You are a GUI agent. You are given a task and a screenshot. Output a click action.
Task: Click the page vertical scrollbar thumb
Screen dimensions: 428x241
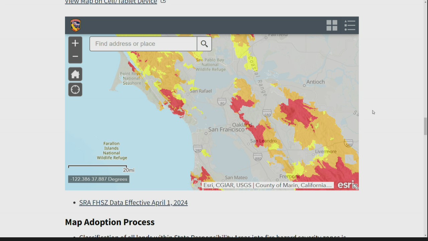pos(426,126)
